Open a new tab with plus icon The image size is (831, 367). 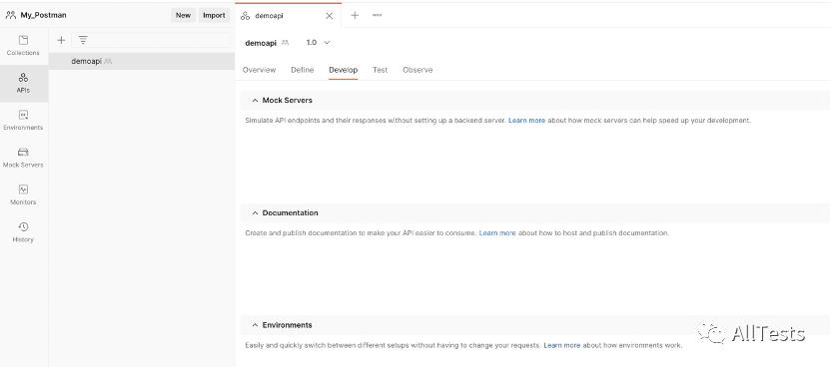point(355,15)
